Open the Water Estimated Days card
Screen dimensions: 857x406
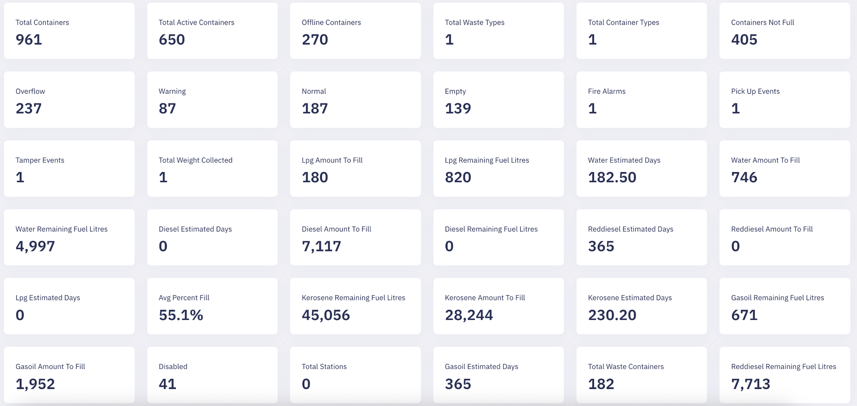[641, 168]
